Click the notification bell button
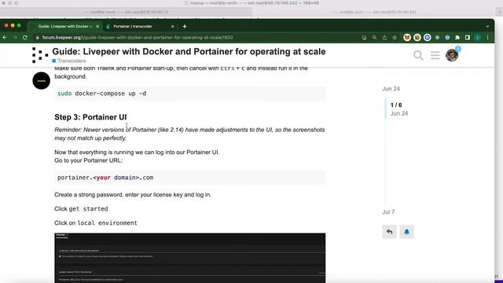This screenshot has width=503, height=283. coord(407,232)
